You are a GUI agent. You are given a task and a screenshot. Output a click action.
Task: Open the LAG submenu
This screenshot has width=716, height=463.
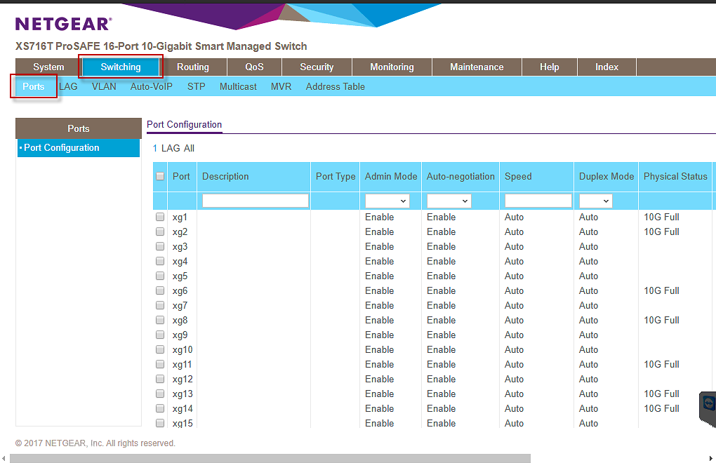click(68, 87)
